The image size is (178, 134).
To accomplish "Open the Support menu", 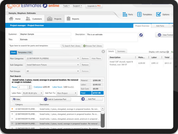I will pos(77,6).
